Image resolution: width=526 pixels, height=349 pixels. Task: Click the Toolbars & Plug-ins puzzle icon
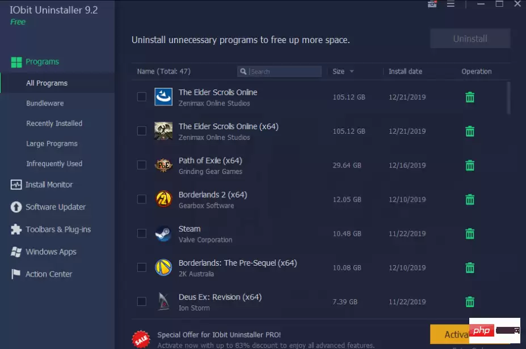click(16, 229)
